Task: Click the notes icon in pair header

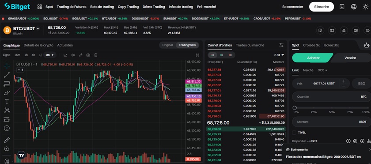Action: pos(320,31)
